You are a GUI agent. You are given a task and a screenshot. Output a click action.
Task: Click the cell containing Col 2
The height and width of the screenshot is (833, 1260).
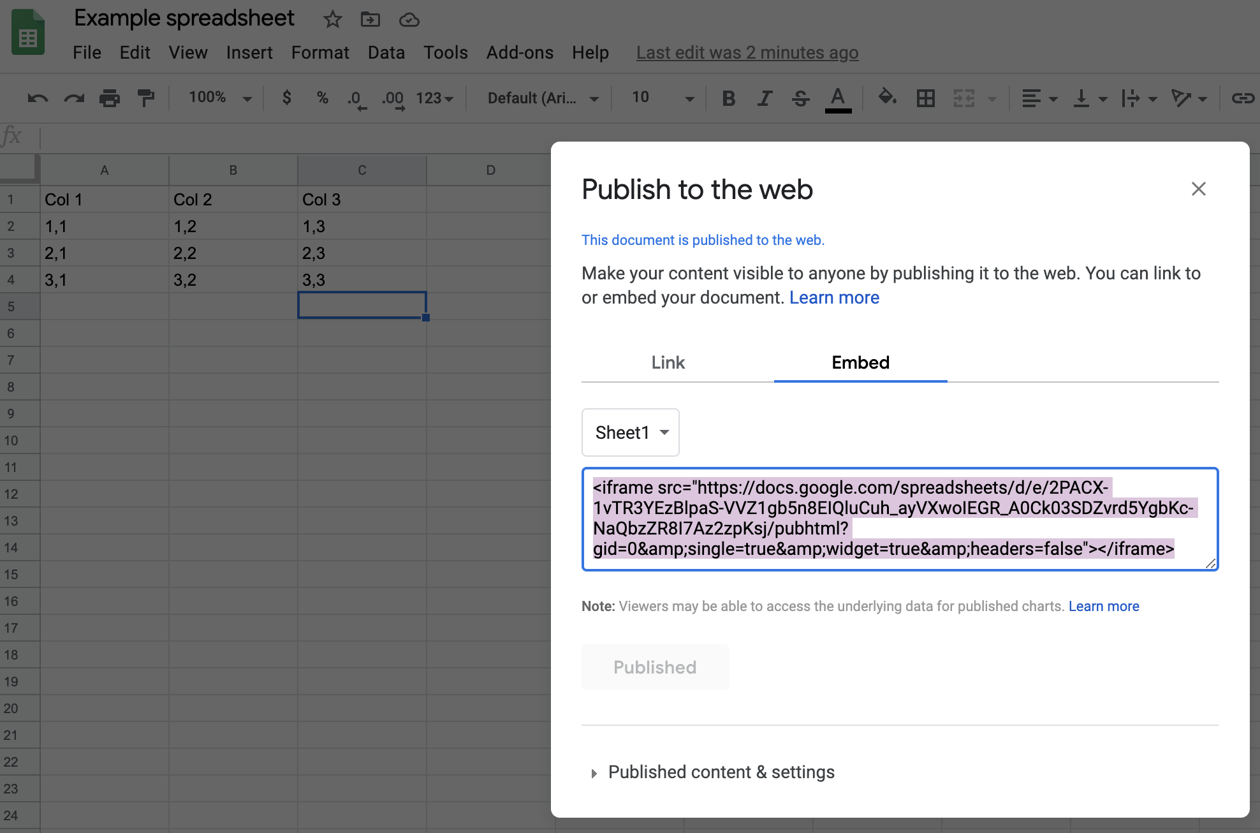click(x=233, y=200)
